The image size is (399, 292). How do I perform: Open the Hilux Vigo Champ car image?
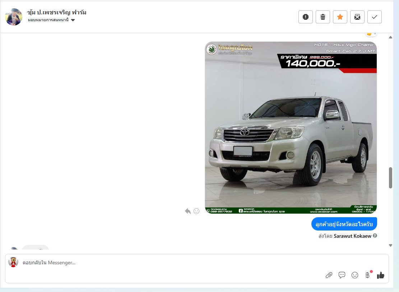pos(291,127)
